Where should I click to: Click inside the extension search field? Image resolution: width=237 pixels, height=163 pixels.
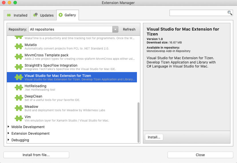(198, 13)
